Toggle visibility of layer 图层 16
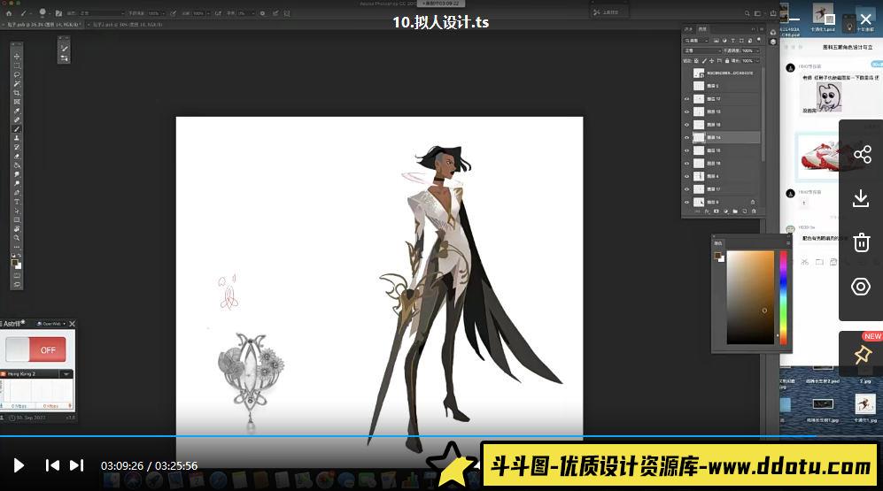The image size is (883, 491). tap(687, 163)
